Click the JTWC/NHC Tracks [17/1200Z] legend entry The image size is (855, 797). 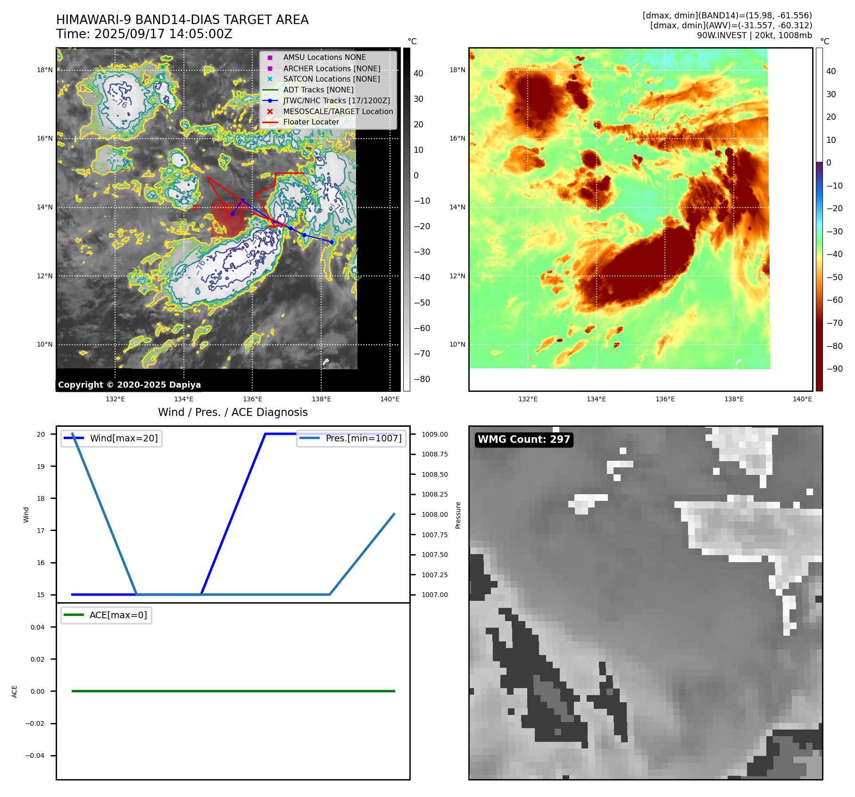click(x=337, y=101)
